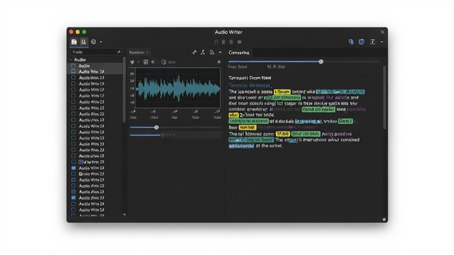Click the bright slider handle under the waveform
The width and height of the screenshot is (454, 255).
click(157, 127)
